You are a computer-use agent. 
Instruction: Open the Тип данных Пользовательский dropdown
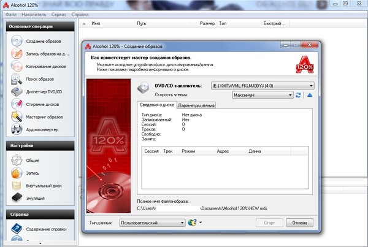point(152,222)
